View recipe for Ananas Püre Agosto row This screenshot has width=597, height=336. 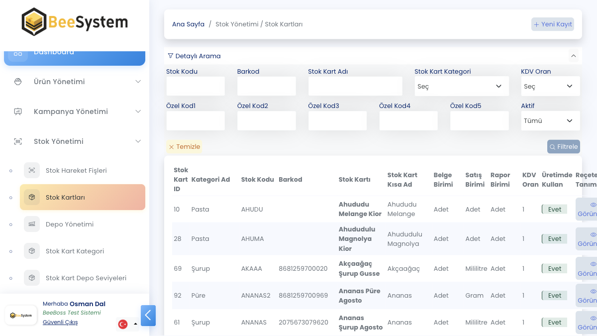pos(587,296)
